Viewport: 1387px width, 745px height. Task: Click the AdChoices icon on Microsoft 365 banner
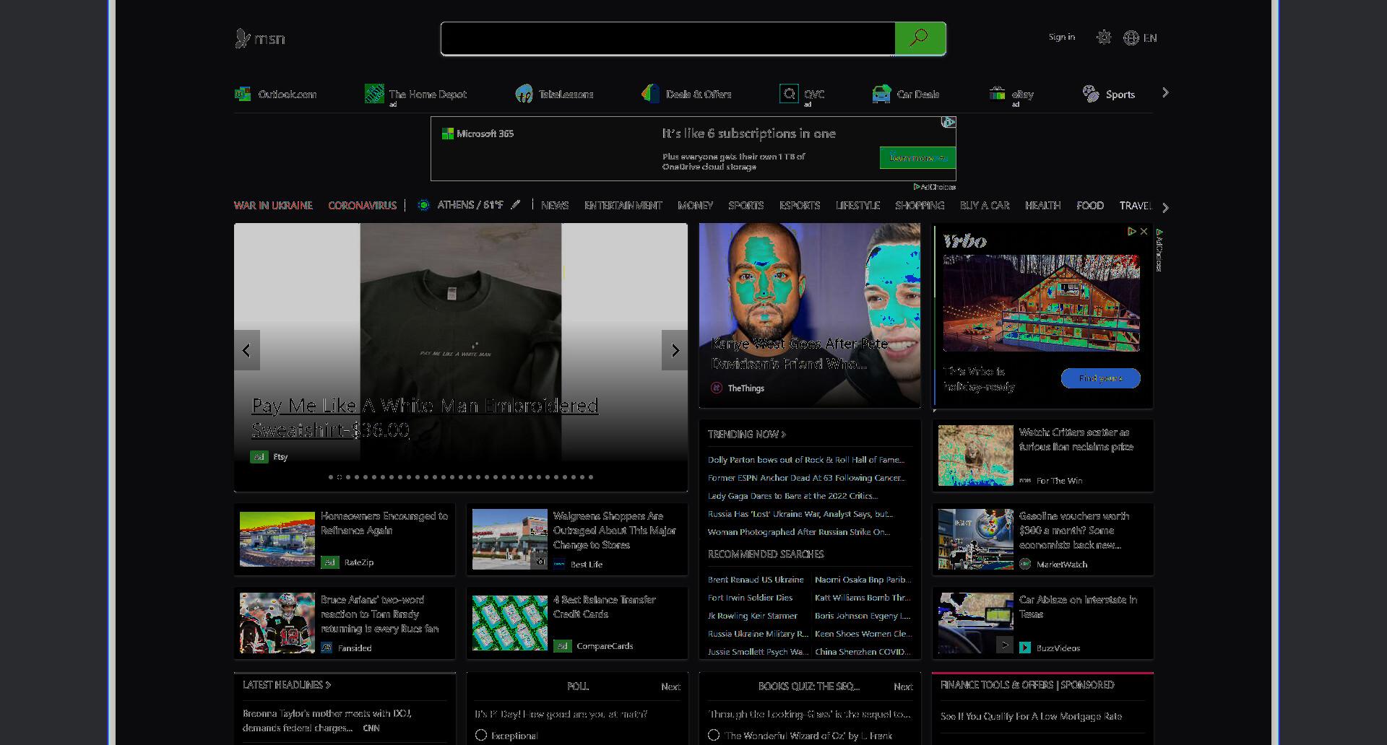[x=948, y=123]
